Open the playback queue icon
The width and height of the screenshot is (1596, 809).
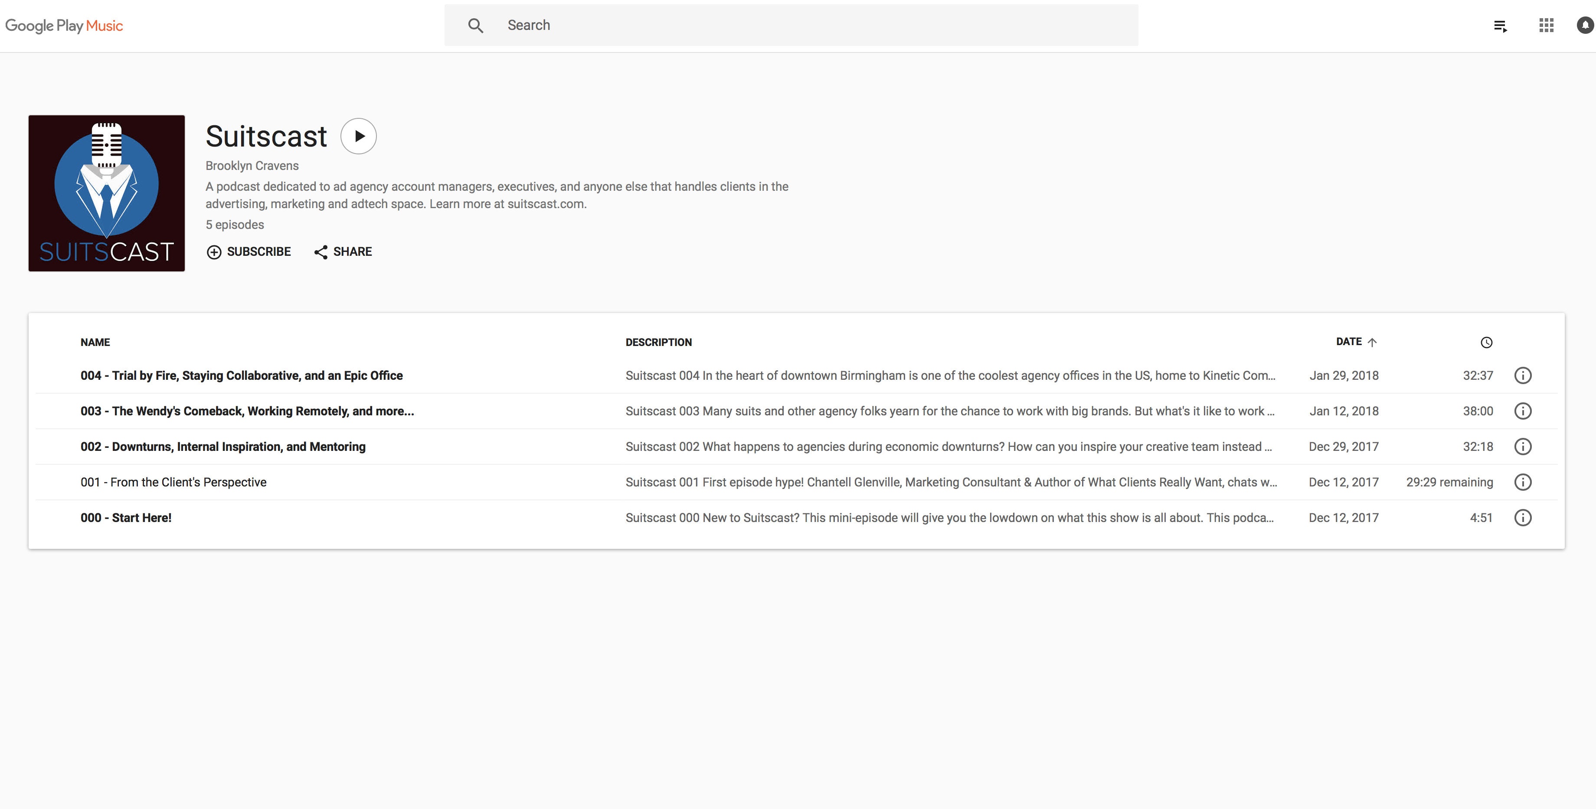click(x=1500, y=26)
